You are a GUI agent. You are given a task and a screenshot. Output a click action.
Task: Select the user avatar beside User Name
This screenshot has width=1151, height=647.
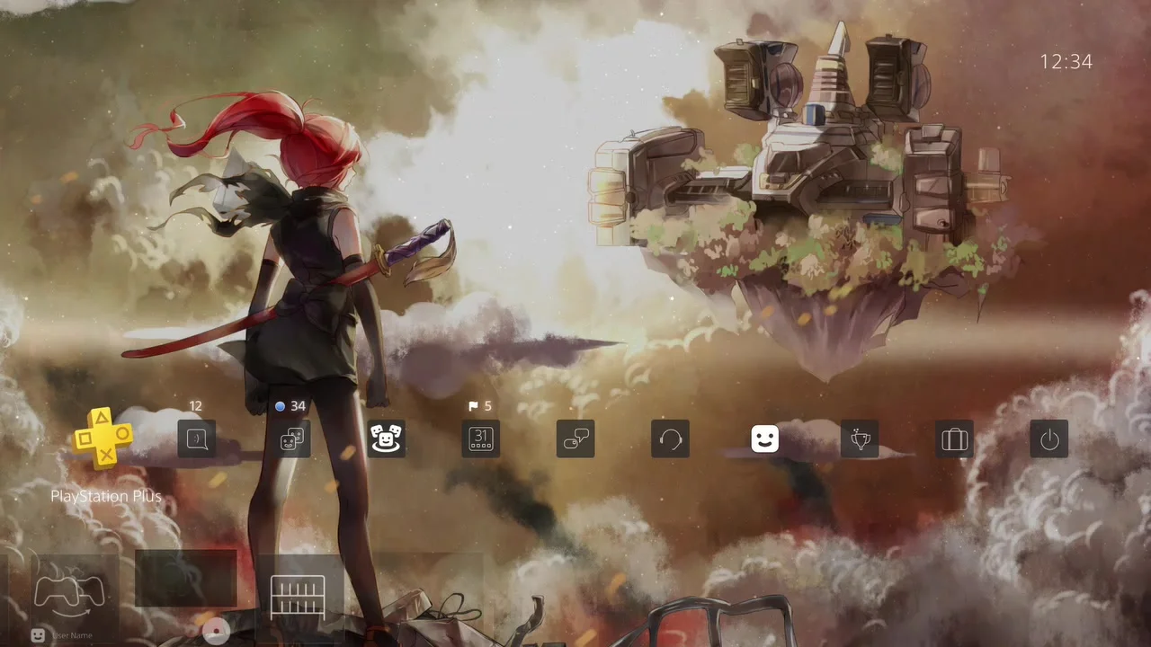tap(38, 635)
